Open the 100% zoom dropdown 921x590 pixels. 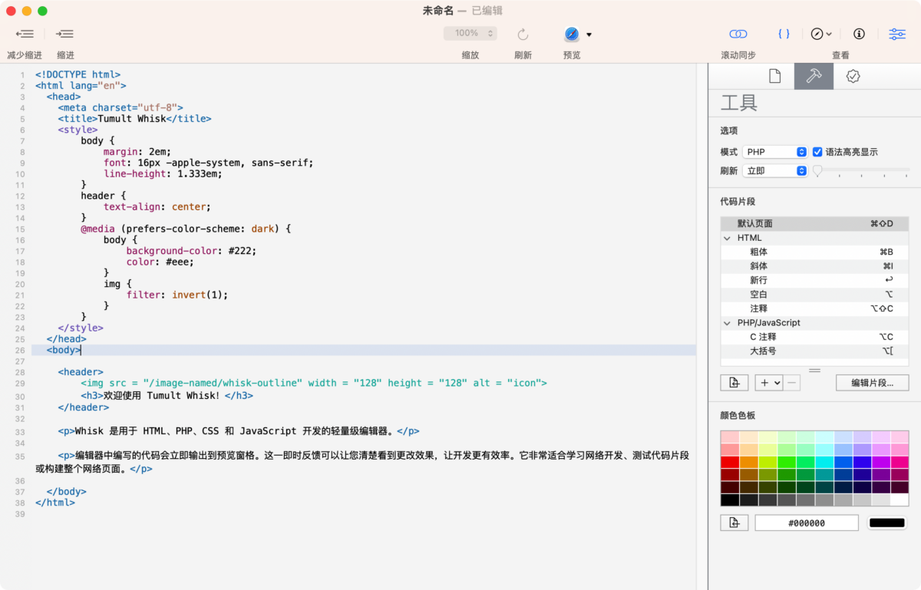point(470,33)
